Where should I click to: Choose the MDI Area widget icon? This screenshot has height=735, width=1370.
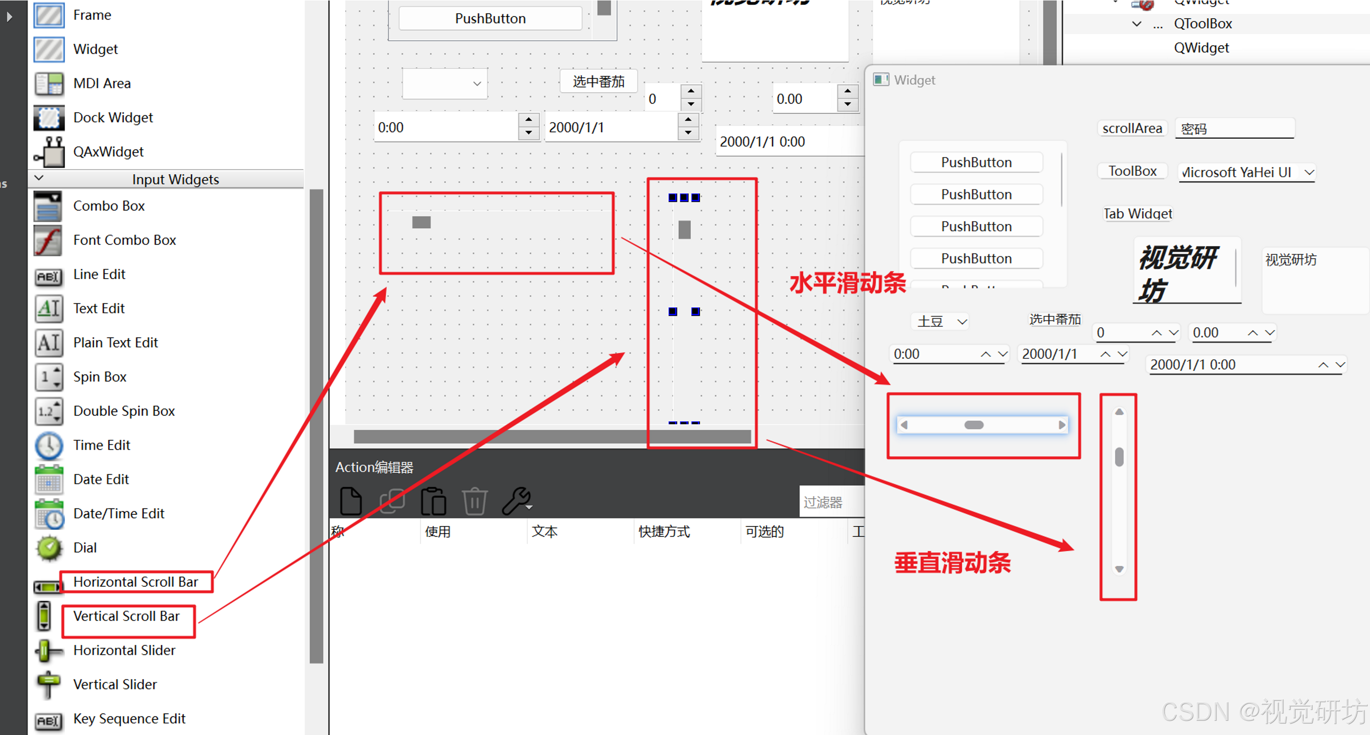(x=49, y=84)
